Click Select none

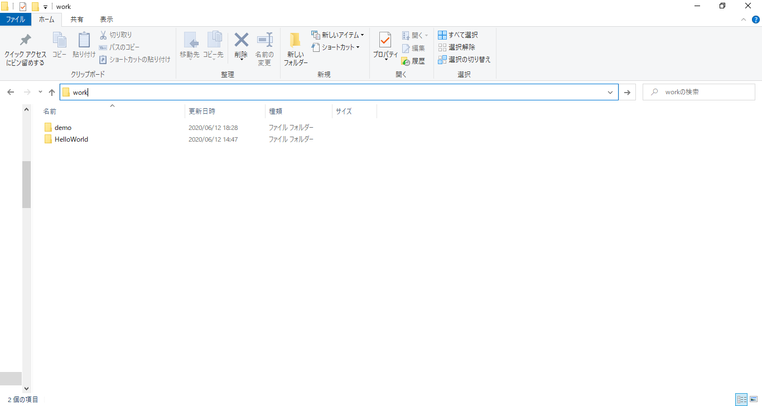point(457,47)
